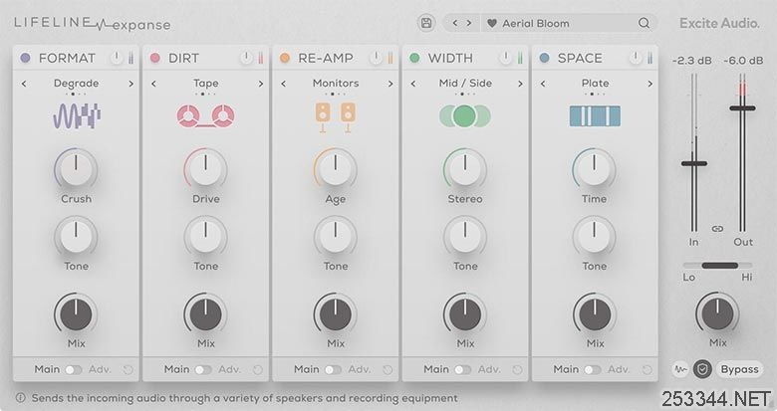
Task: Click the Plate icon in SPACE
Action: point(595,115)
